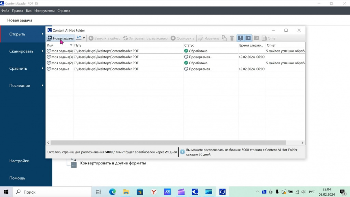Click Запустить сейчас play icon
Viewport: 350px width, 197px height.
coord(91,38)
